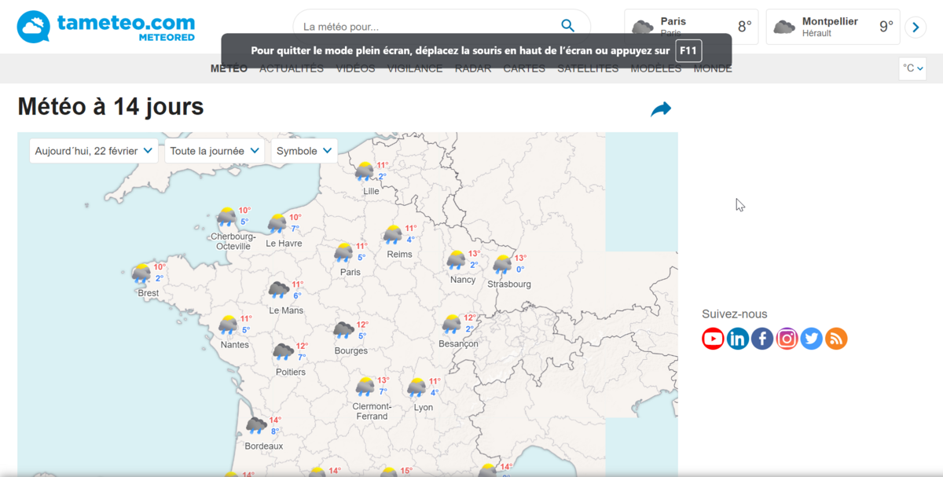Click the Besançon city label
Image resolution: width=943 pixels, height=477 pixels.
pos(458,343)
